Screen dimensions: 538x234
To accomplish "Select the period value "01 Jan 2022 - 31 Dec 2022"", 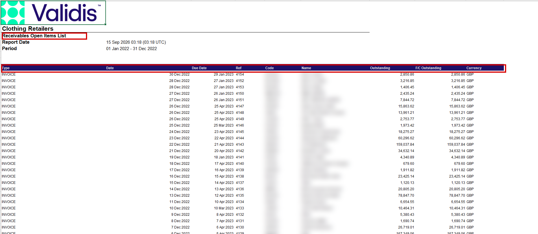I will (131, 49).
